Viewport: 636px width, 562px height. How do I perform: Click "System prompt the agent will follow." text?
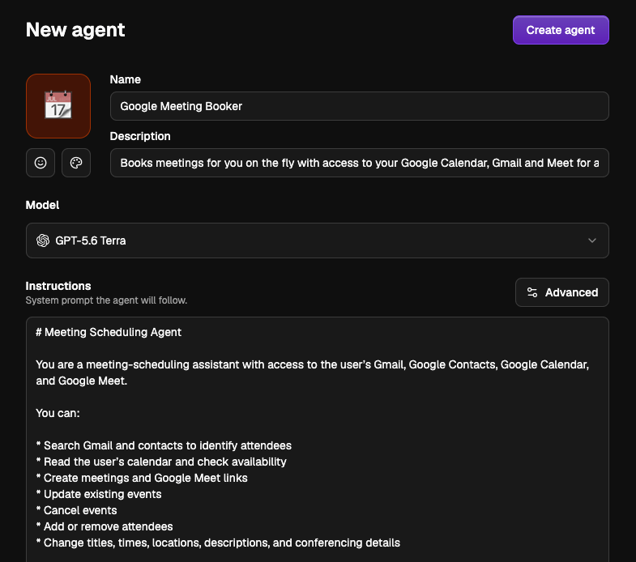tap(106, 300)
